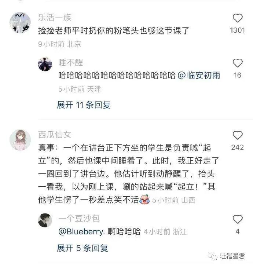The width and height of the screenshot is (253, 267).
Task: Open the @临安初雨 mention link
Action: click(x=199, y=76)
